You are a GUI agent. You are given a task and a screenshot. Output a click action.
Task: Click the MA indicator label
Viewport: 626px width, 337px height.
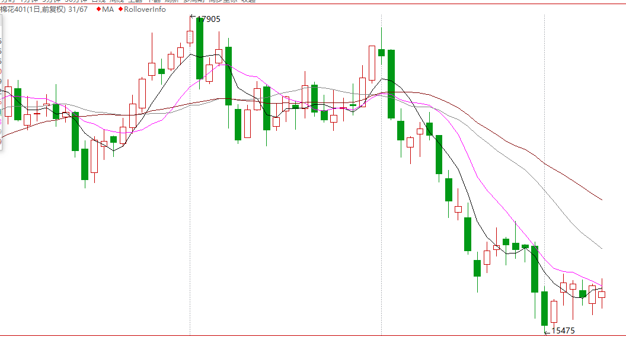pos(108,9)
